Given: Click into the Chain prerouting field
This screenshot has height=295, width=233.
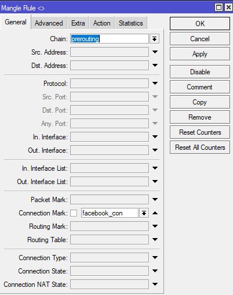Looking at the screenshot, I should [110, 39].
